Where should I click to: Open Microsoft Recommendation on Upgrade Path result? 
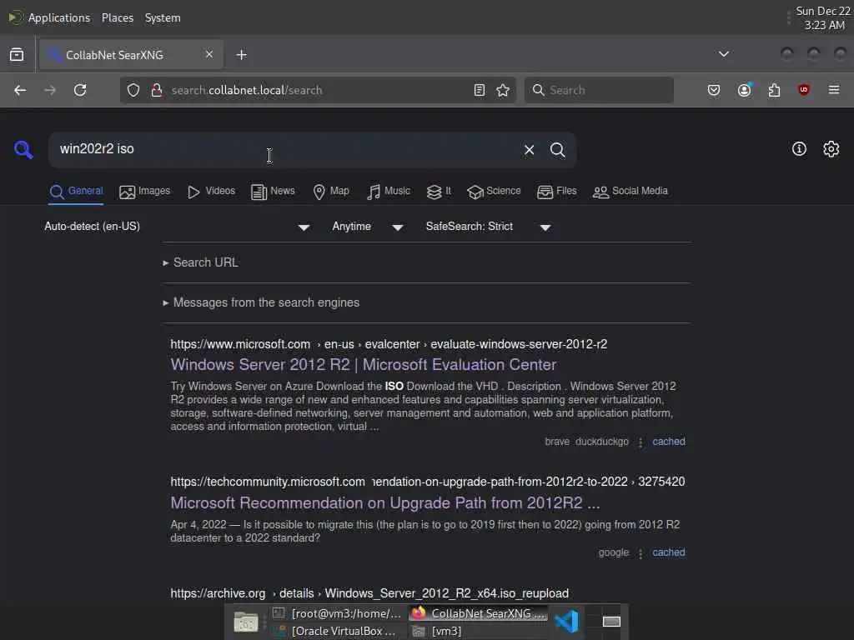[385, 502]
